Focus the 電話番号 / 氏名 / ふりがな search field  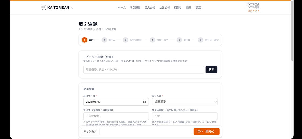pos(144,70)
